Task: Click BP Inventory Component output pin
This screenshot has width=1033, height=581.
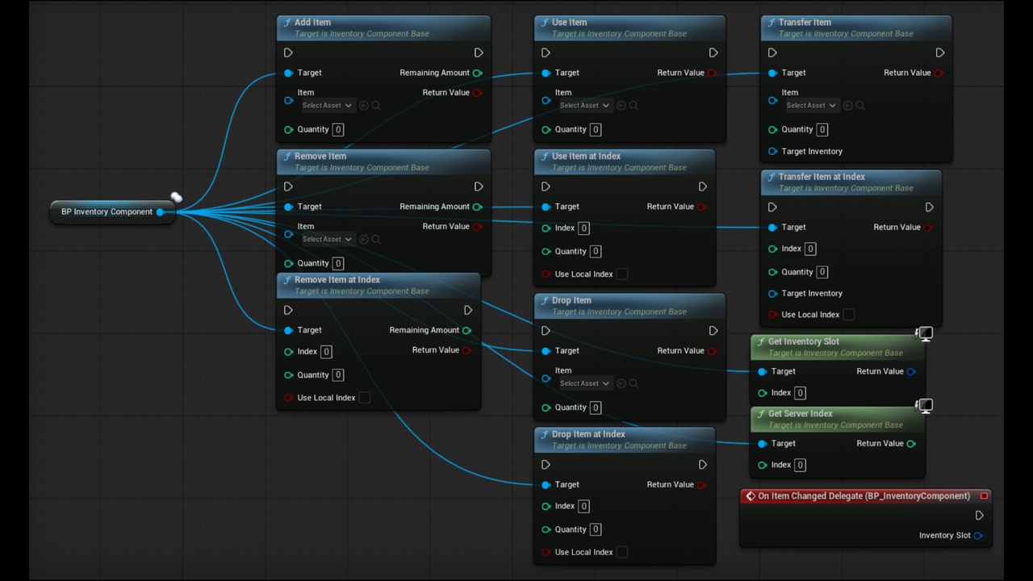Action: click(161, 211)
